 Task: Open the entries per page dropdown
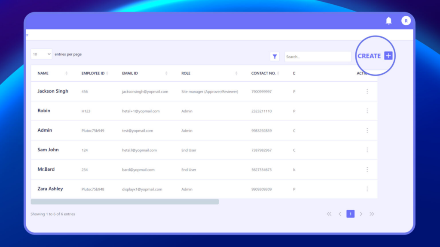coord(41,54)
